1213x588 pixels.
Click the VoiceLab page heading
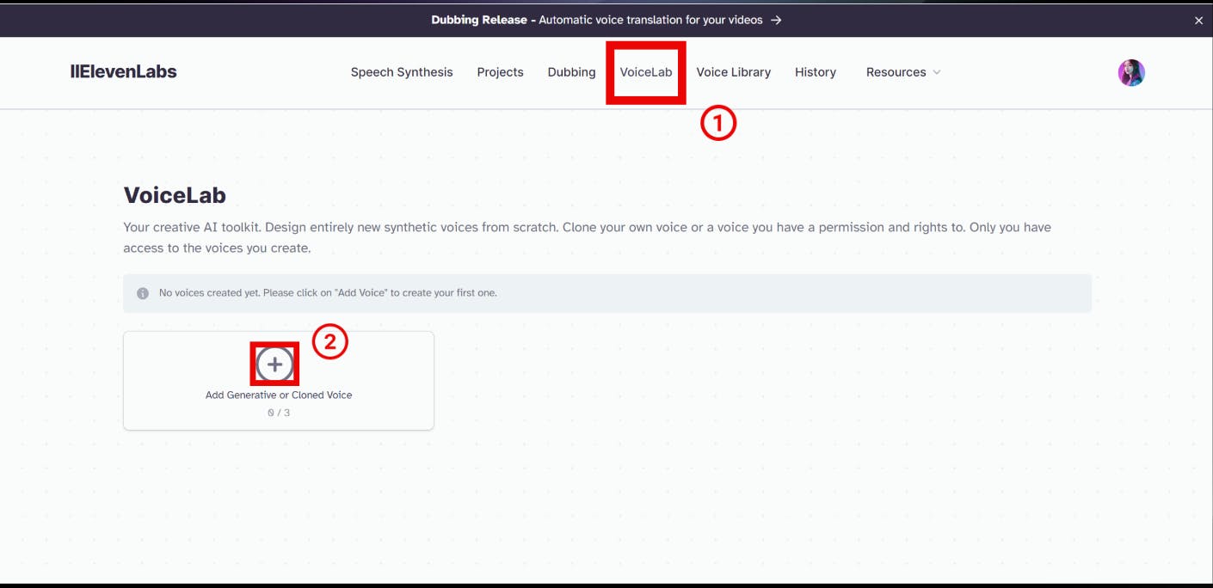pyautogui.click(x=175, y=195)
